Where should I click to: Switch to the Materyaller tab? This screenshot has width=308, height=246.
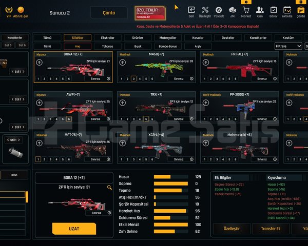pos(168,37)
